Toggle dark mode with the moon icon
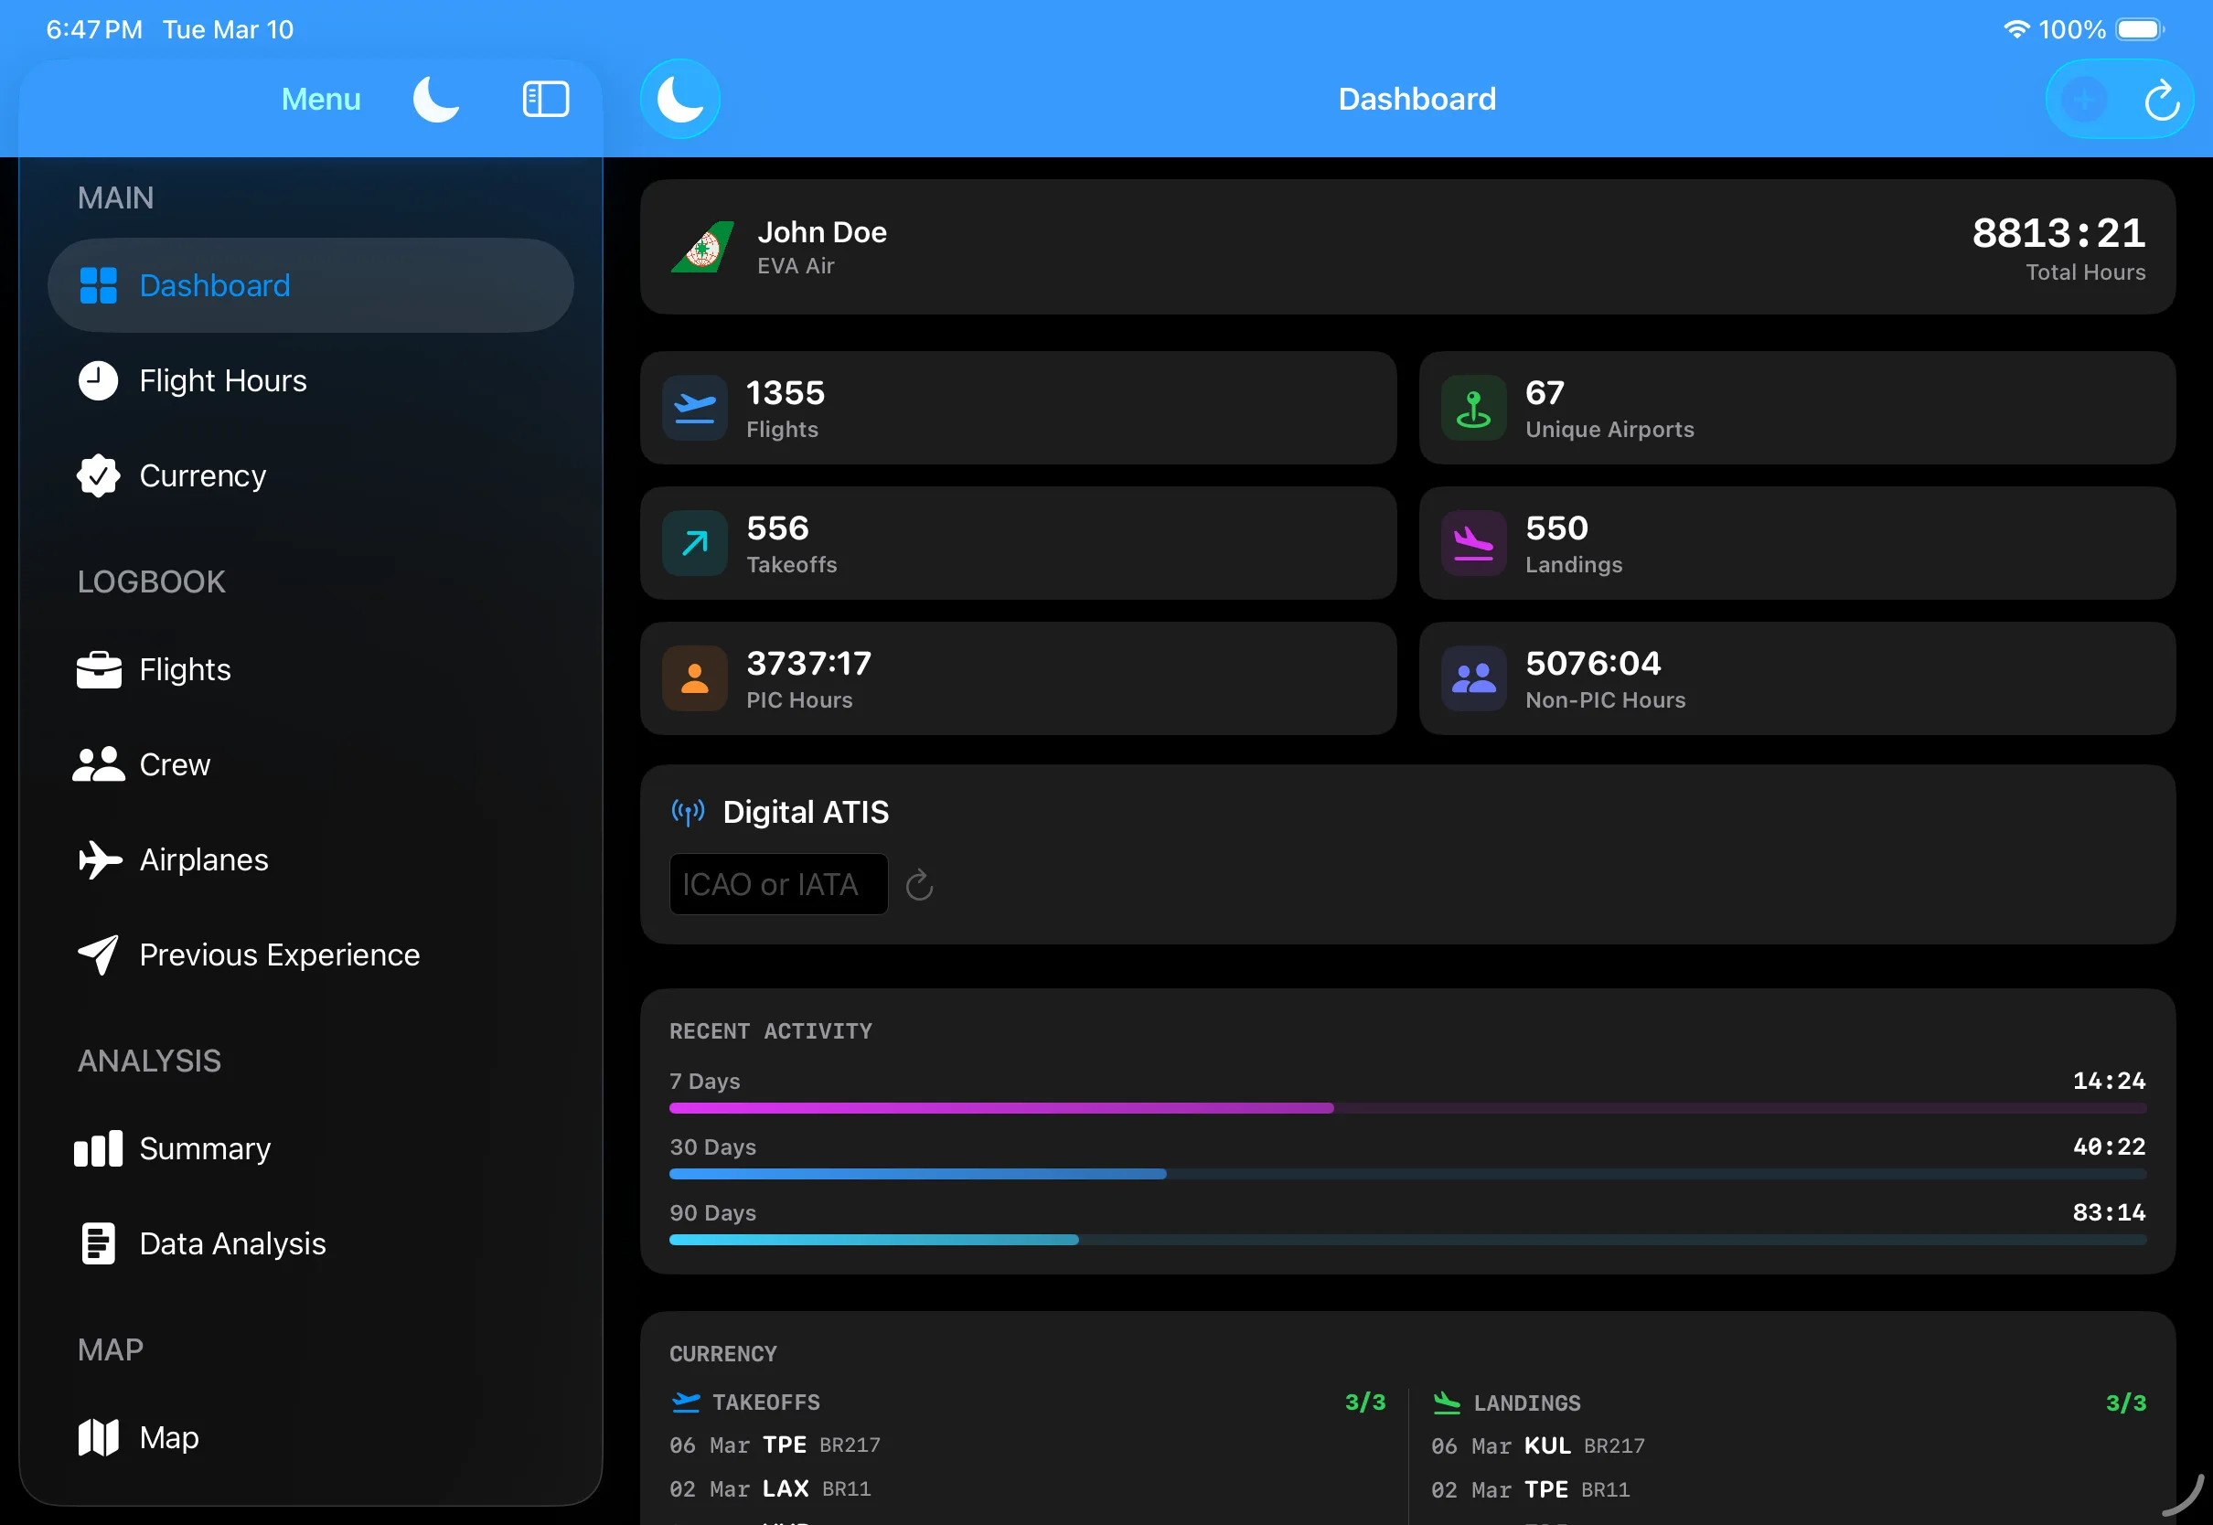 [435, 99]
